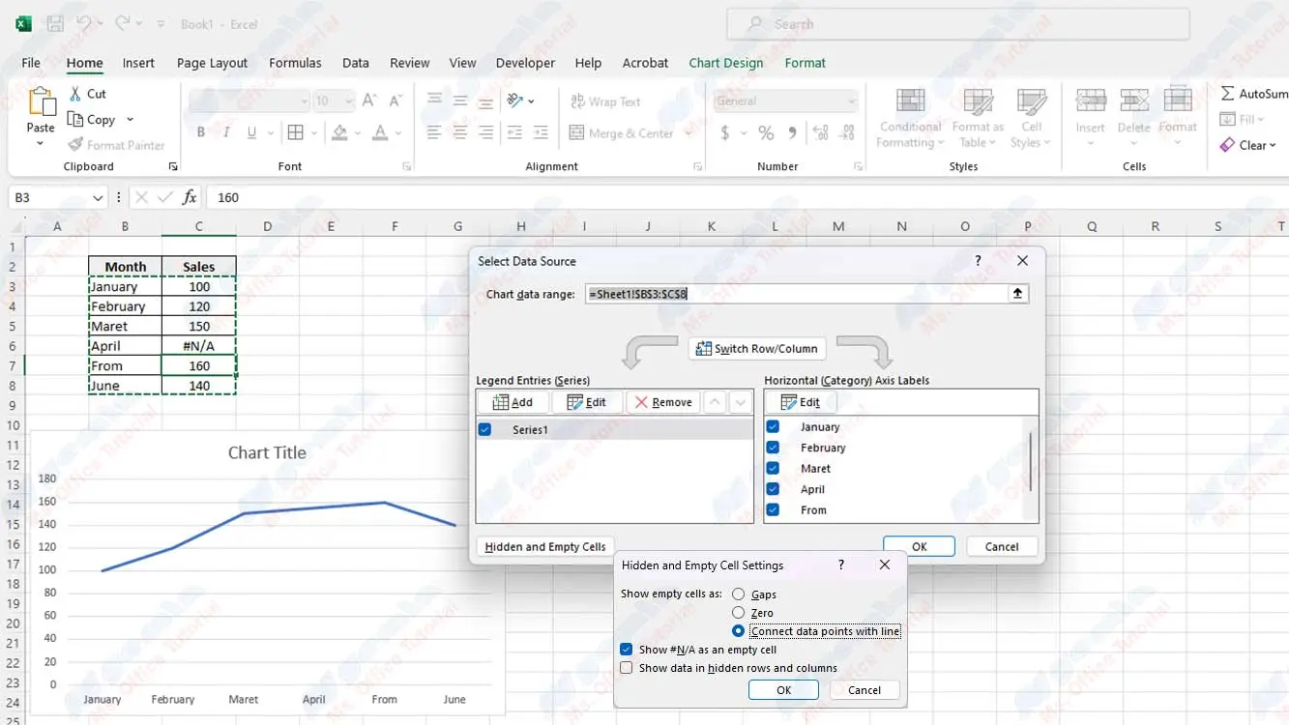Open the Chart Design tab
The image size is (1289, 725).
tap(725, 63)
